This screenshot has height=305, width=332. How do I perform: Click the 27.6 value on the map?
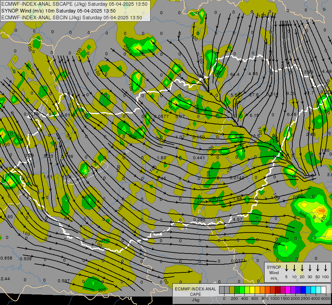click(254, 95)
